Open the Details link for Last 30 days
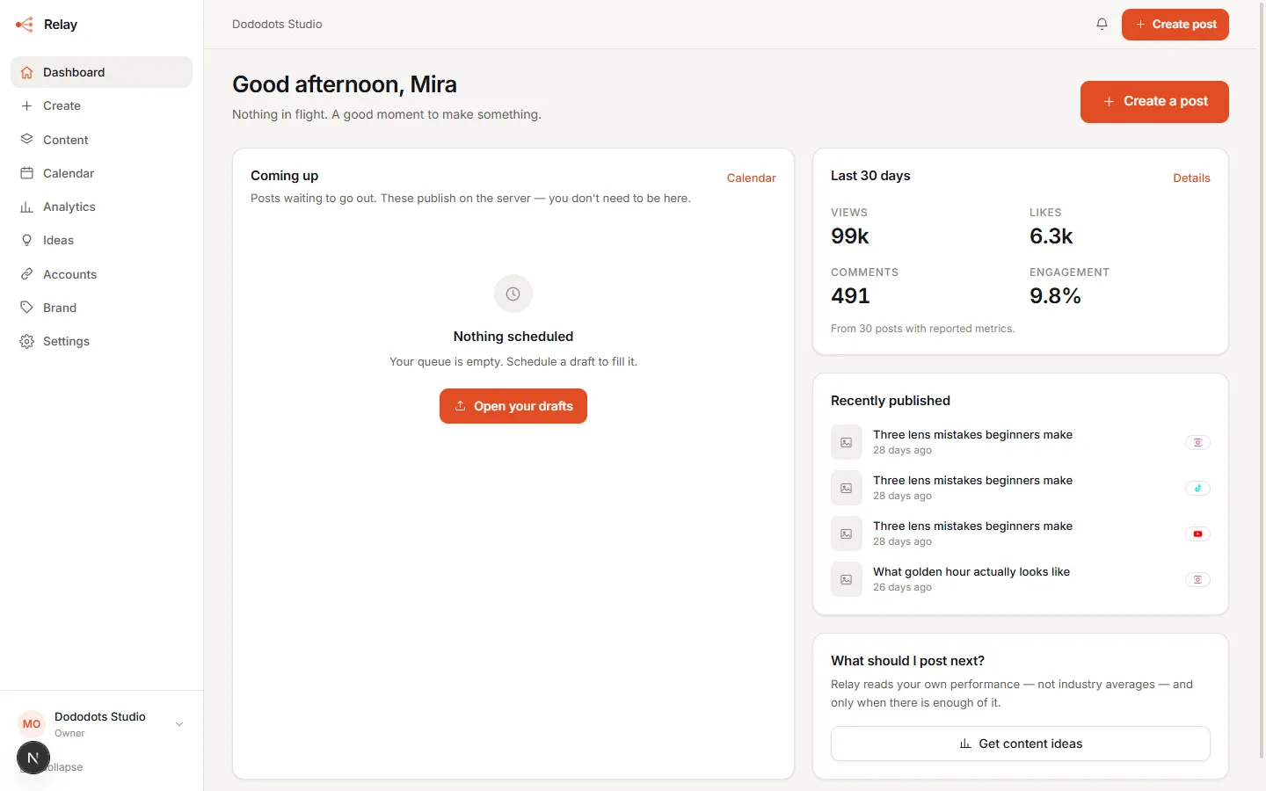This screenshot has width=1266, height=791. tap(1191, 178)
